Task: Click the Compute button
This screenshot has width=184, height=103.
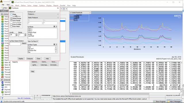Action: (30, 59)
